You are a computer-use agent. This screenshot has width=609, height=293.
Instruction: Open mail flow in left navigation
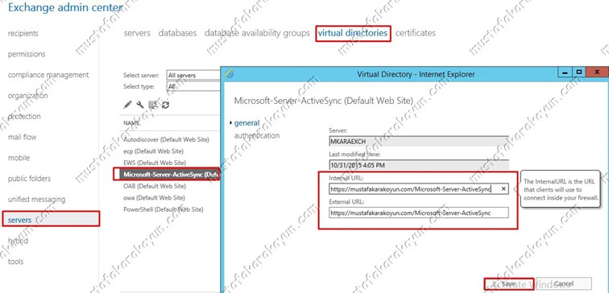click(22, 137)
